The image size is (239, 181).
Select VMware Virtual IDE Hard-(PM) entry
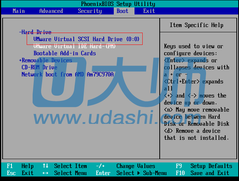pyautogui.click(x=74, y=46)
